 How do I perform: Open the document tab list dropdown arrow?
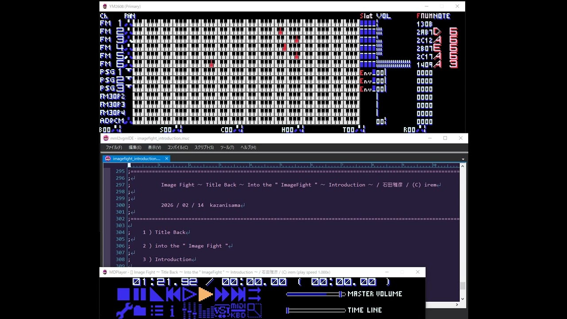coord(463,159)
